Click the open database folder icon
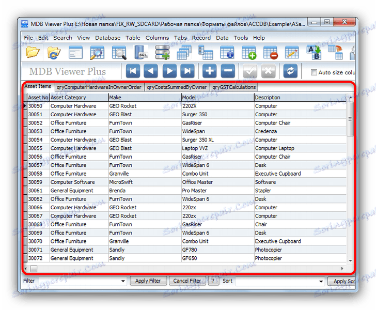 pos(33,52)
